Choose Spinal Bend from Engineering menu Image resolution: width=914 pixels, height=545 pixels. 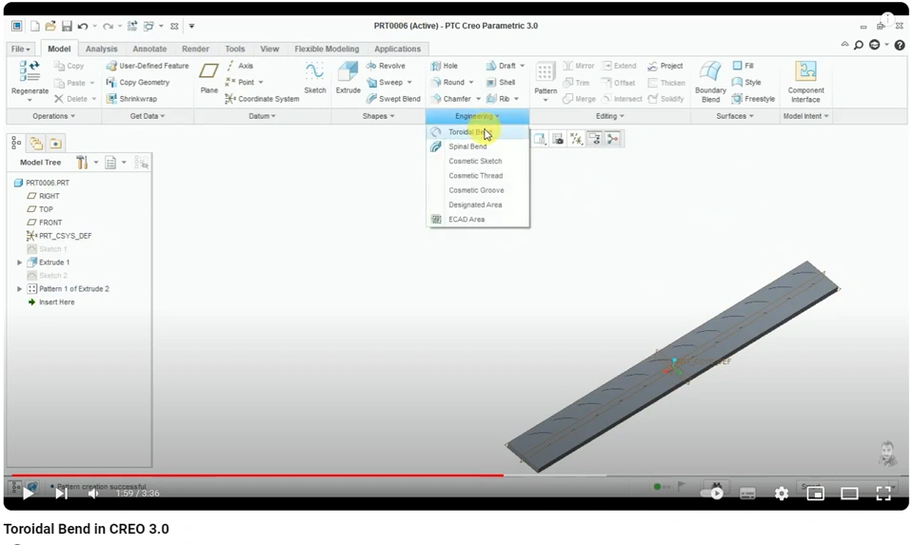click(478, 146)
